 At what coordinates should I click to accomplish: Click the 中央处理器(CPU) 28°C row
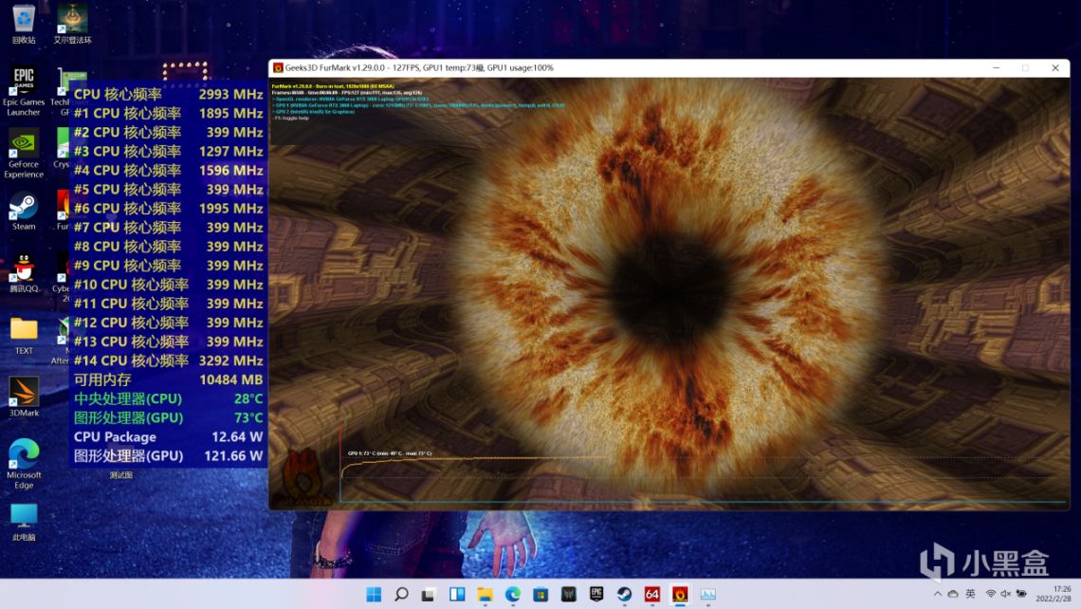[x=168, y=398]
